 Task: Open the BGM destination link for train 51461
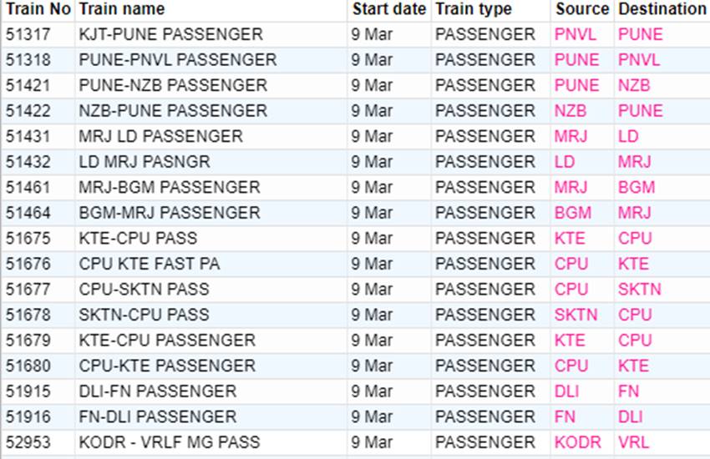click(636, 187)
